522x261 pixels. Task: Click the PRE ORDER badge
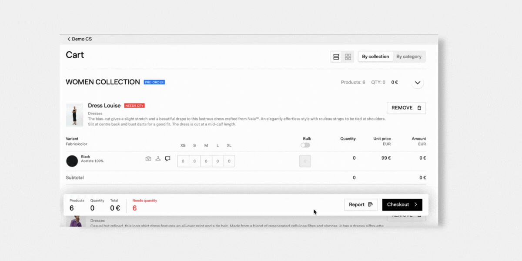(x=154, y=82)
